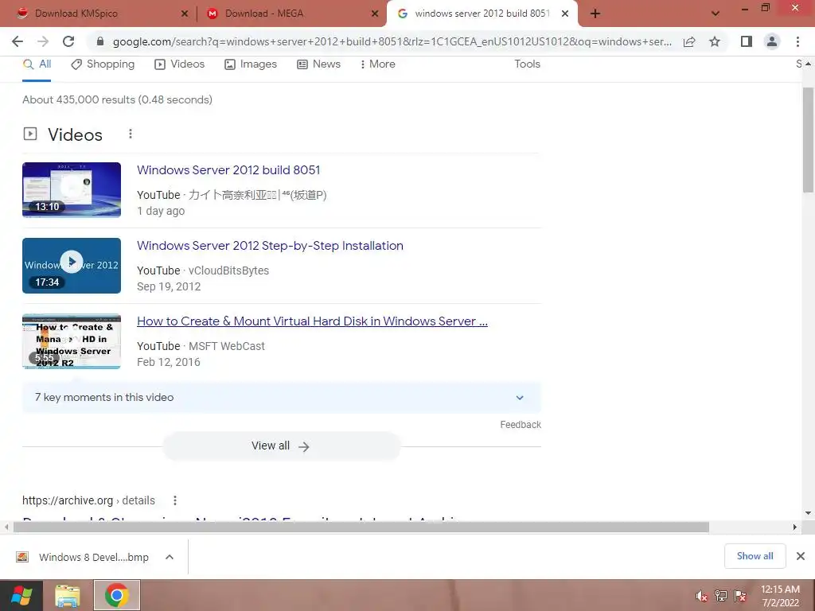Open Videos section three-dot options
The width and height of the screenshot is (815, 611).
click(131, 134)
